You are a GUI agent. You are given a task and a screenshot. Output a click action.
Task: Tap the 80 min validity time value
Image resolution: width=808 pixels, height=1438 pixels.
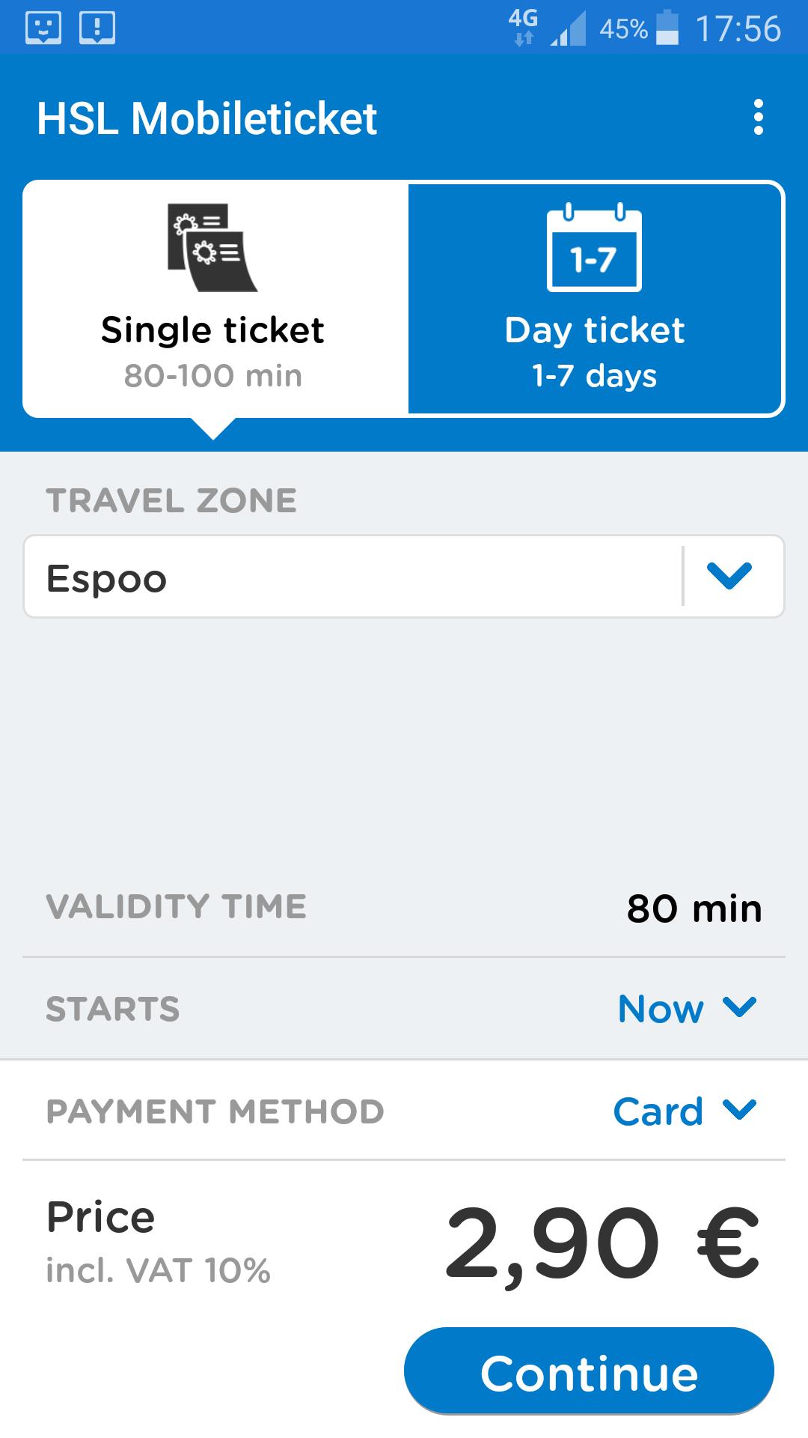pos(694,908)
